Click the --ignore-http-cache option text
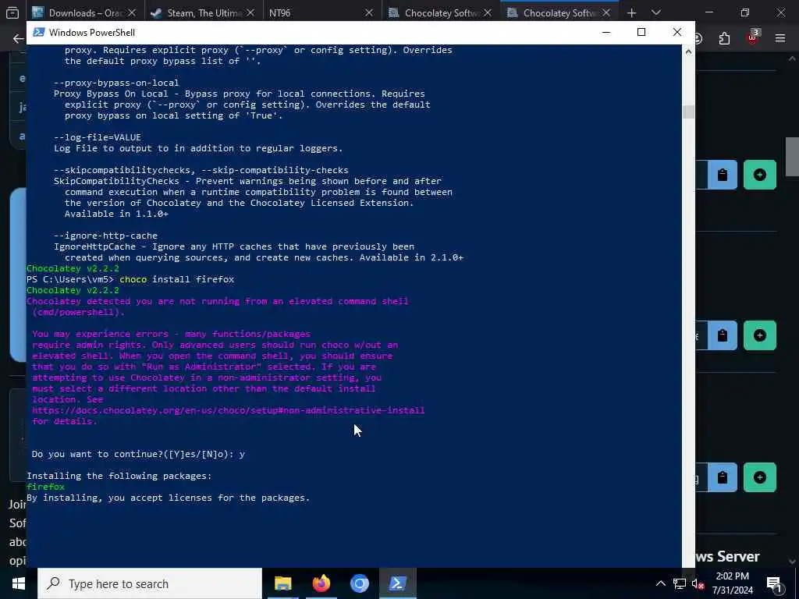 pos(105,236)
